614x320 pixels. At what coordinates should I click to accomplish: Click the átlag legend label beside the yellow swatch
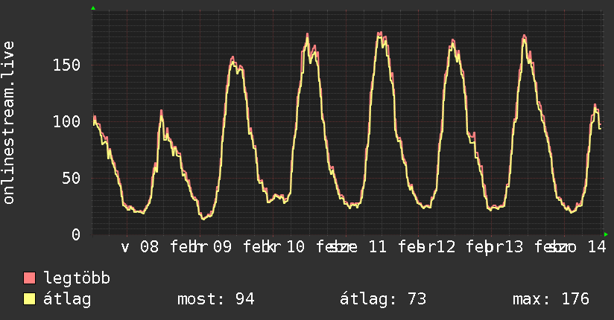tap(67, 299)
